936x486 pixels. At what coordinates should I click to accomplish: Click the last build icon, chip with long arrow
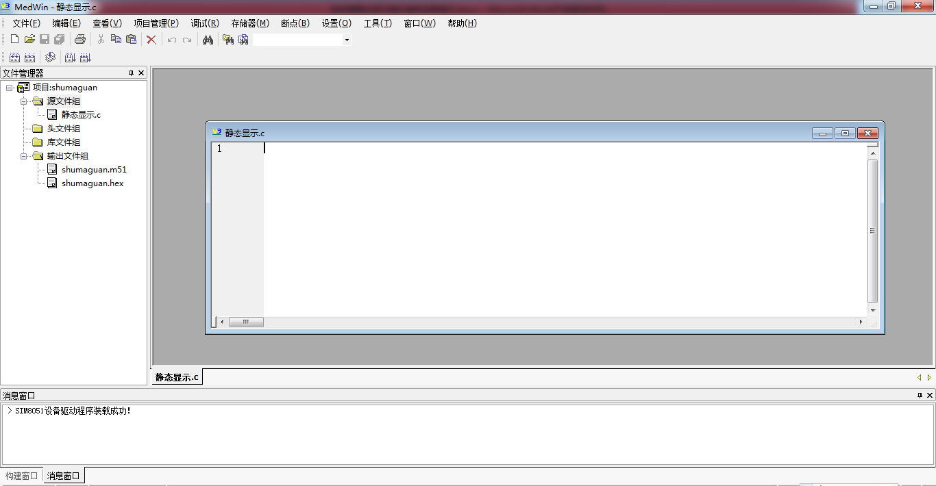(85, 57)
